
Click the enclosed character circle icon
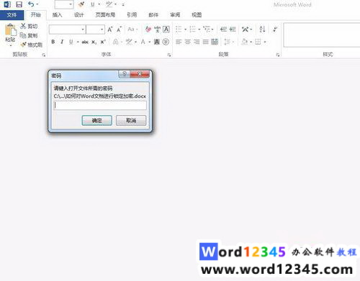click(166, 42)
